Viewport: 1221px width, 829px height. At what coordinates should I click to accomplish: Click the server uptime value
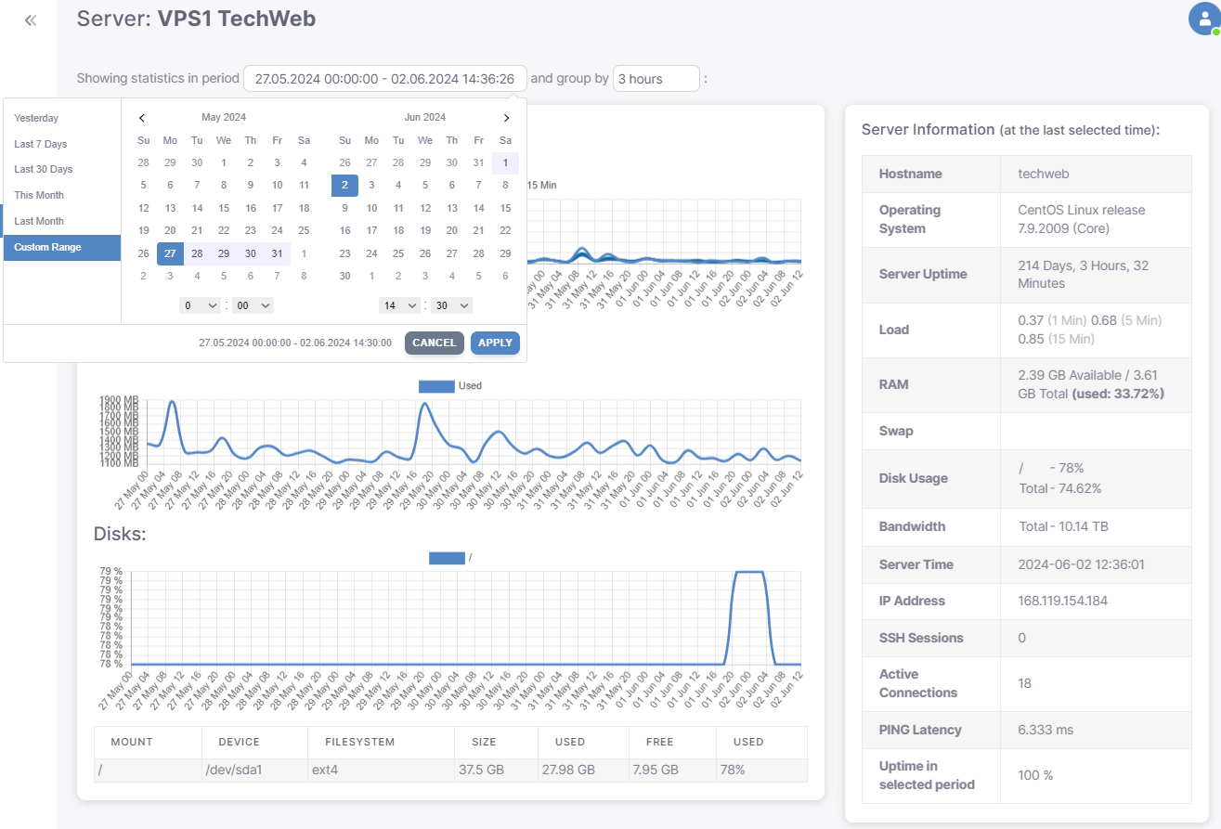pos(1084,274)
